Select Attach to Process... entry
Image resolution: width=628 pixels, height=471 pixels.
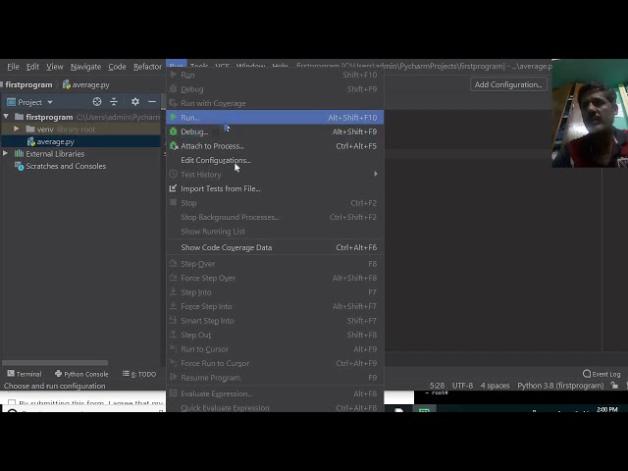275,146
